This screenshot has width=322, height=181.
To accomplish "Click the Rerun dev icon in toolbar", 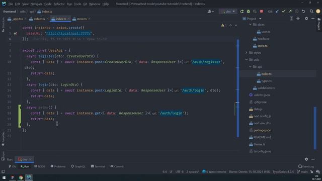I will click(x=242, y=12).
